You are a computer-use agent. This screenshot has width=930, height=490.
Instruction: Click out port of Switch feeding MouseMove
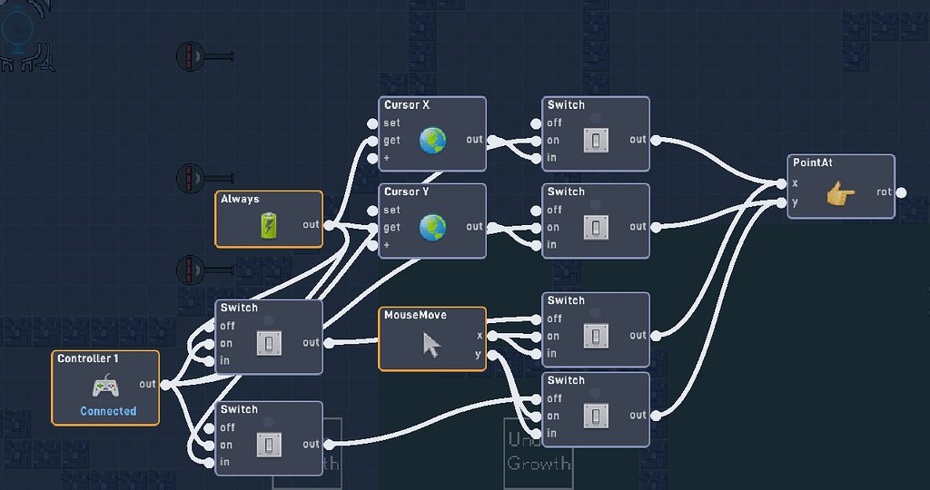[x=329, y=343]
